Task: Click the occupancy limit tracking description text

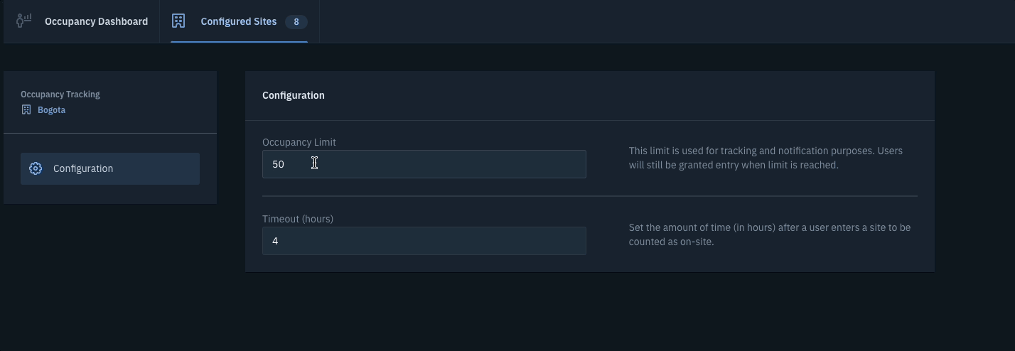Action: pyautogui.click(x=766, y=158)
